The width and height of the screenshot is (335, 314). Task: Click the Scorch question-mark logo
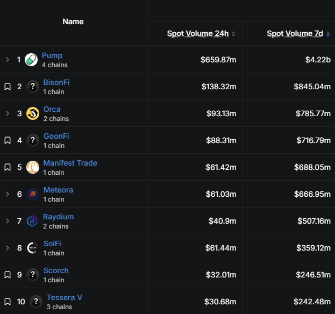33,275
